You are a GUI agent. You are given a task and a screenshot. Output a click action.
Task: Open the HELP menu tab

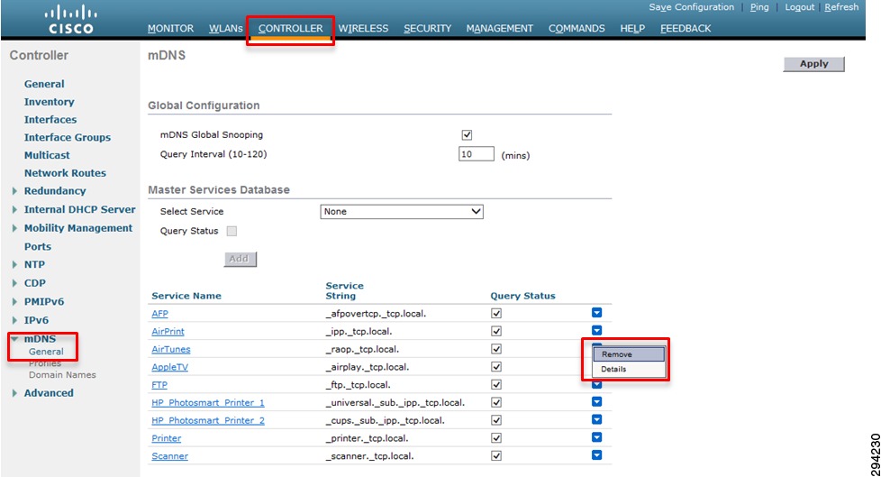(x=632, y=28)
